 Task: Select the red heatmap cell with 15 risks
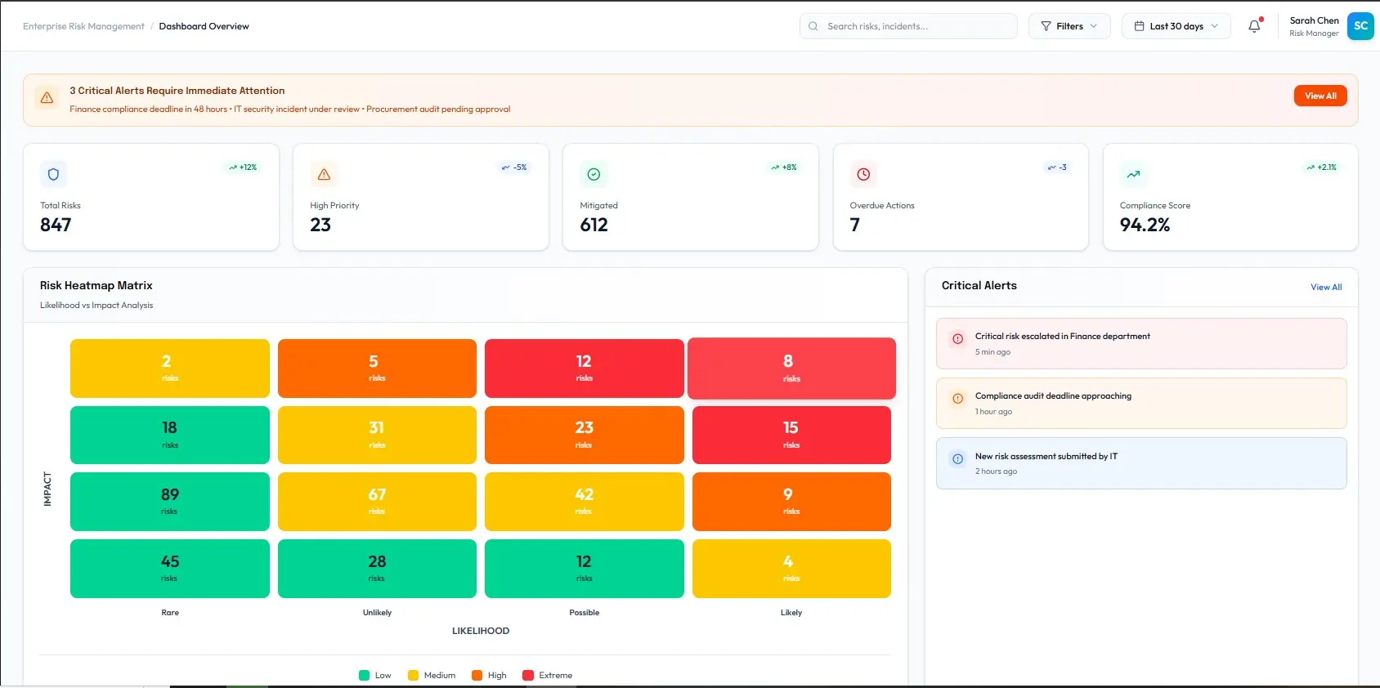pyautogui.click(x=791, y=435)
